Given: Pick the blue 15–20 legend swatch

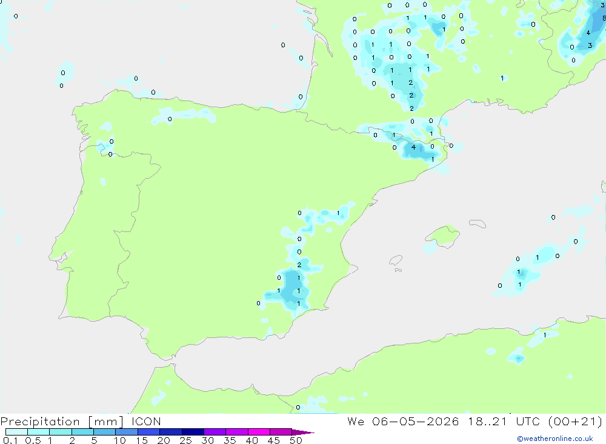Looking at the screenshot, I should pos(148,432).
